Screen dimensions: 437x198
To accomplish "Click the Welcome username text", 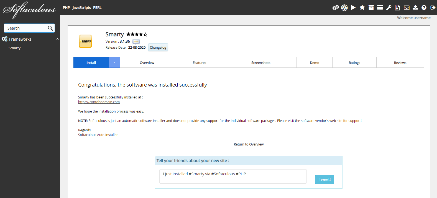I will pos(414,18).
